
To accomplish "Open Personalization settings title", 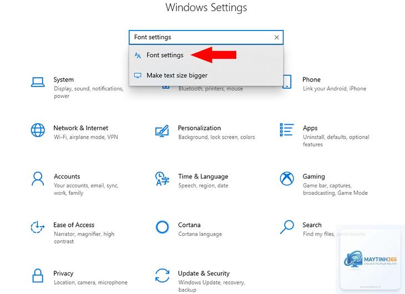I will [x=199, y=128].
